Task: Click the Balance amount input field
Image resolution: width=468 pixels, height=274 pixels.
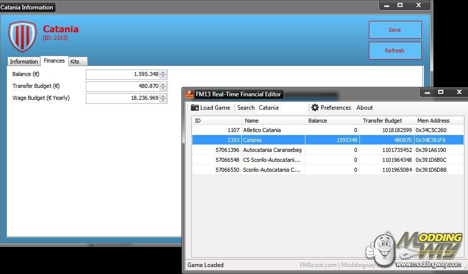Action: click(x=122, y=74)
